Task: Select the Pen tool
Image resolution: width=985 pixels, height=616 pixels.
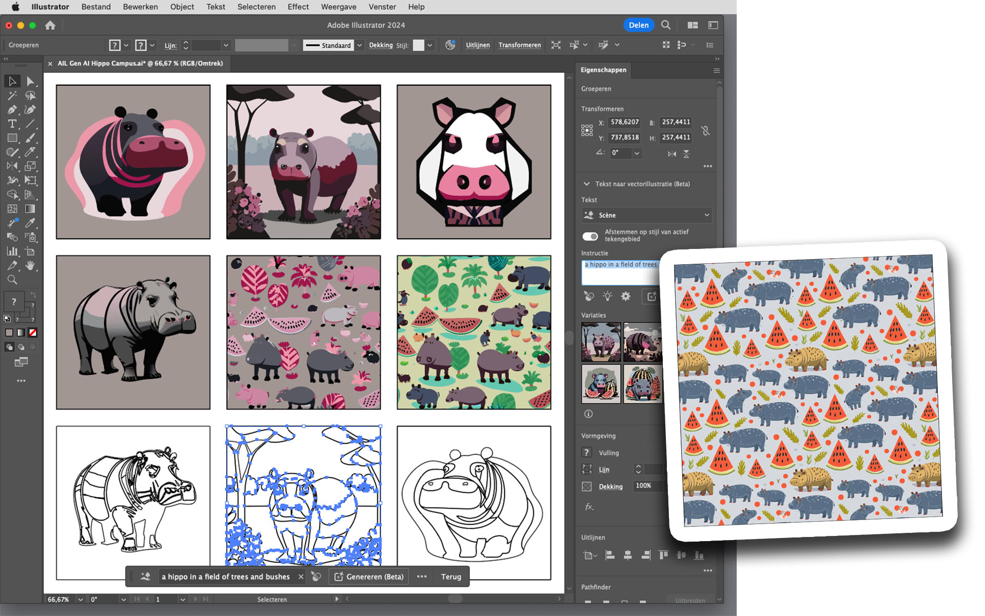Action: click(12, 110)
